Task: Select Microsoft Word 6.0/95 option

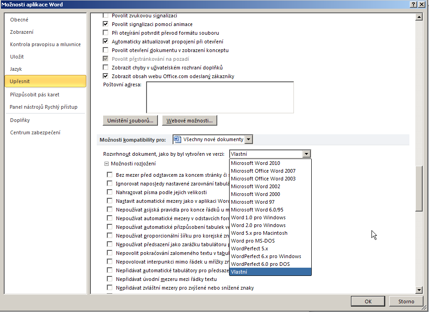Action: click(x=270, y=210)
